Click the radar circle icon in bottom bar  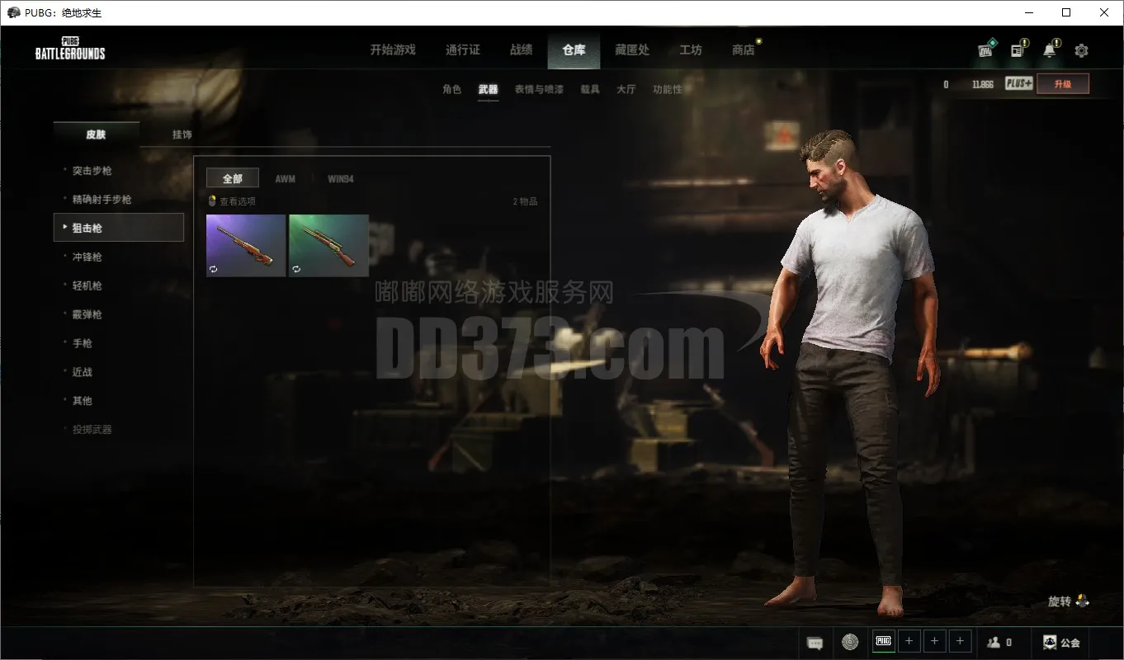[850, 641]
